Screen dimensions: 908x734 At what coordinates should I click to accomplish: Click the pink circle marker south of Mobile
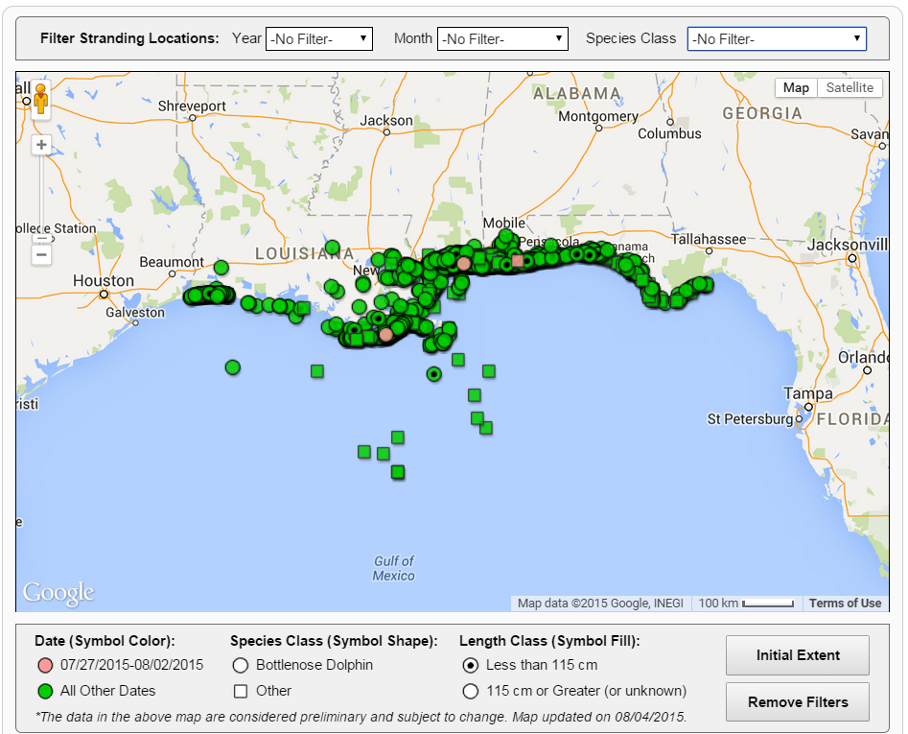click(x=464, y=263)
